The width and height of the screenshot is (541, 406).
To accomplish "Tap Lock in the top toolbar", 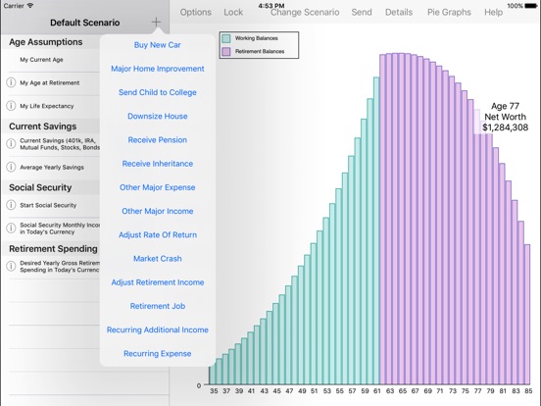I will pyautogui.click(x=233, y=13).
